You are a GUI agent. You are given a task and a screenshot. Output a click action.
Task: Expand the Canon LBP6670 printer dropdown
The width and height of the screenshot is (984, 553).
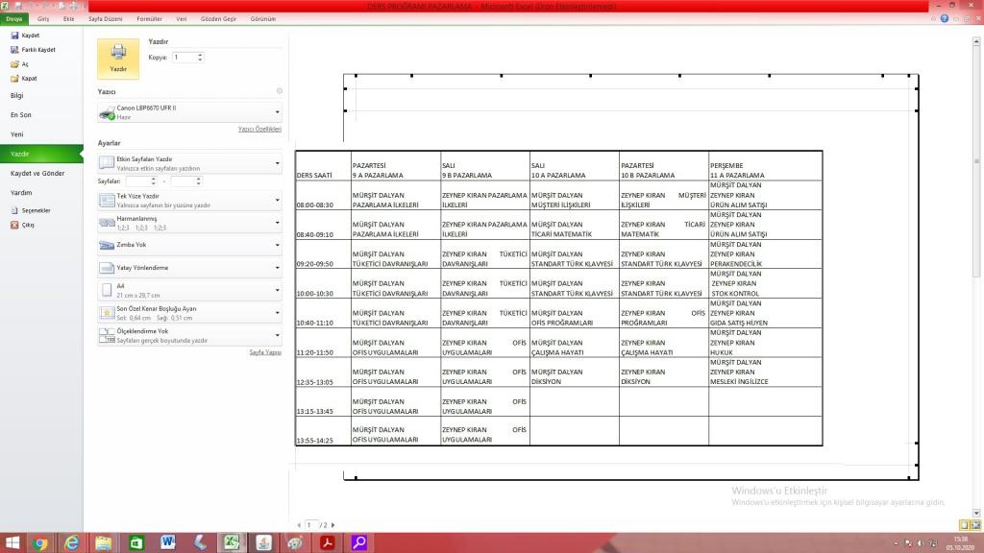[x=189, y=112]
